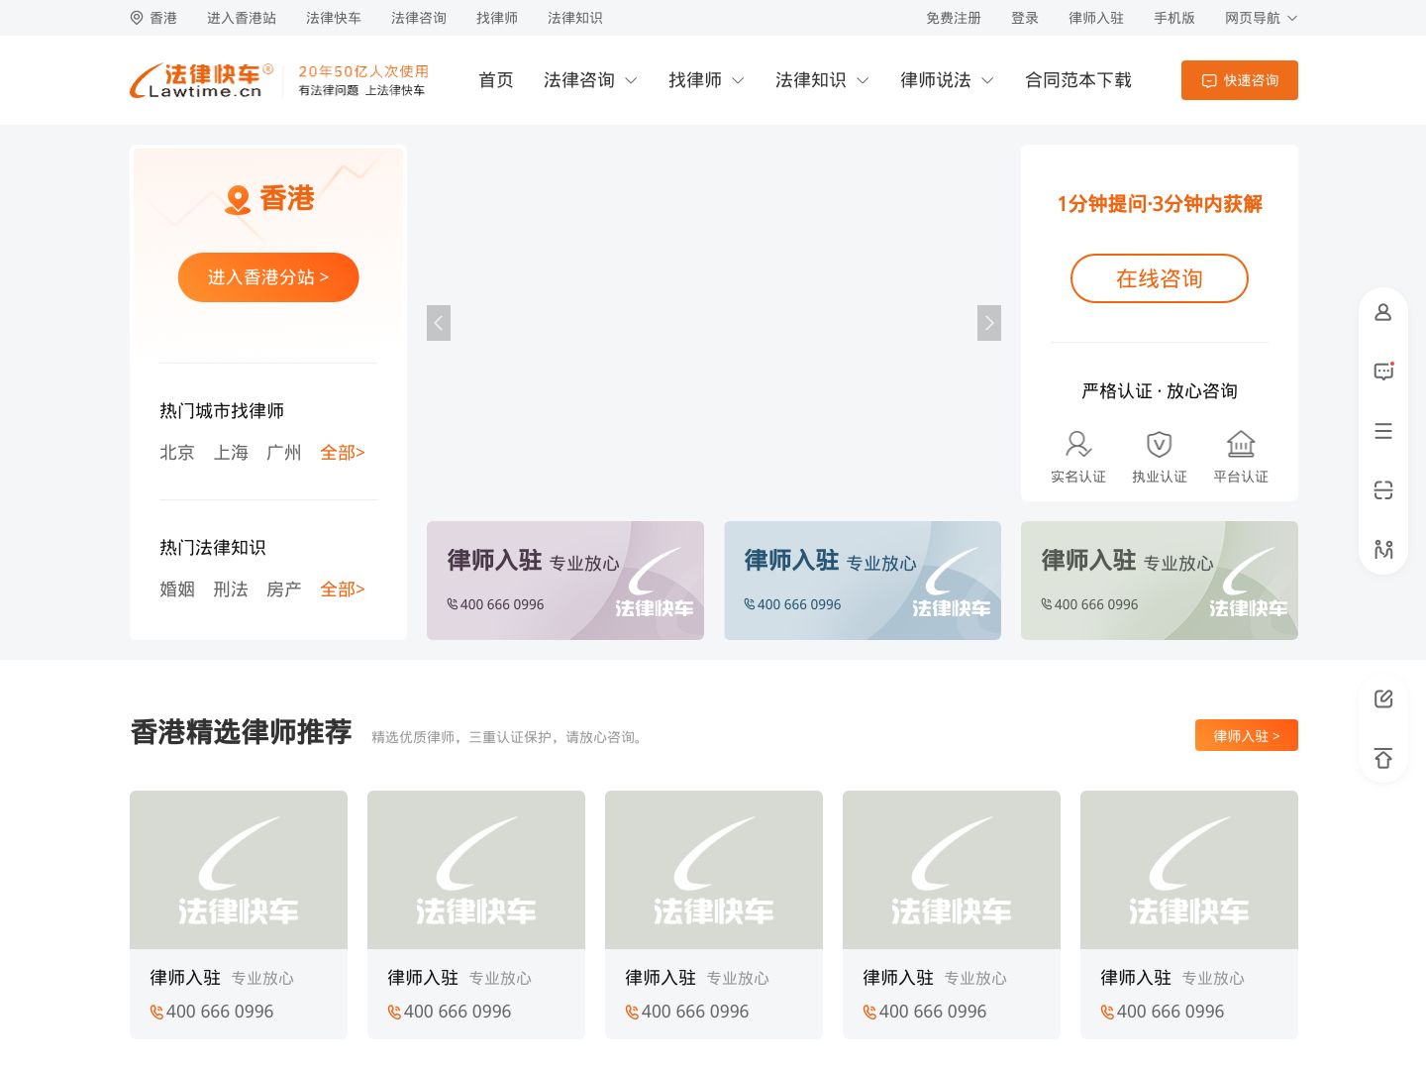Click the orange map pin beside 香港 heading
The height and width of the screenshot is (1070, 1426).
click(x=238, y=200)
